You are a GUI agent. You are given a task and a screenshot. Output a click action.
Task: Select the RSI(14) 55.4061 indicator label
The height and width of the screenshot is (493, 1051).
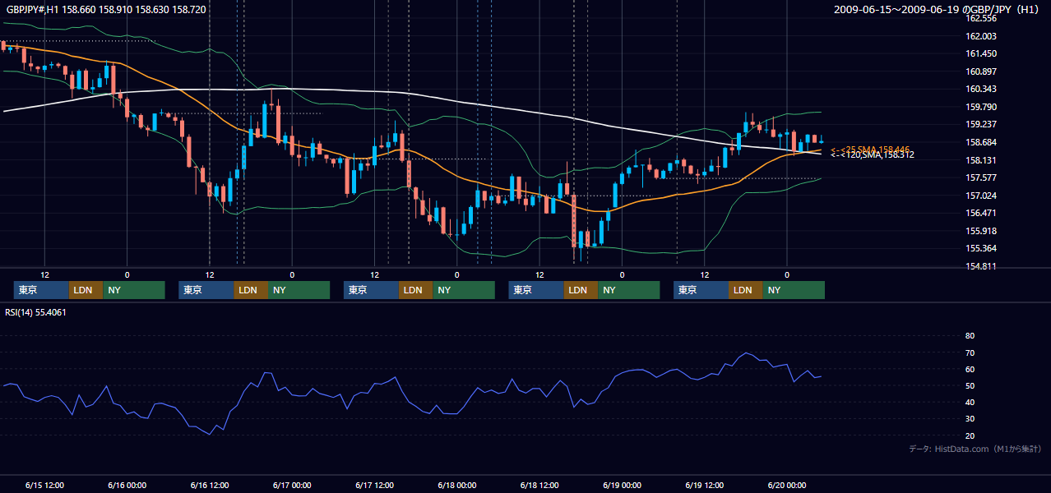point(35,312)
